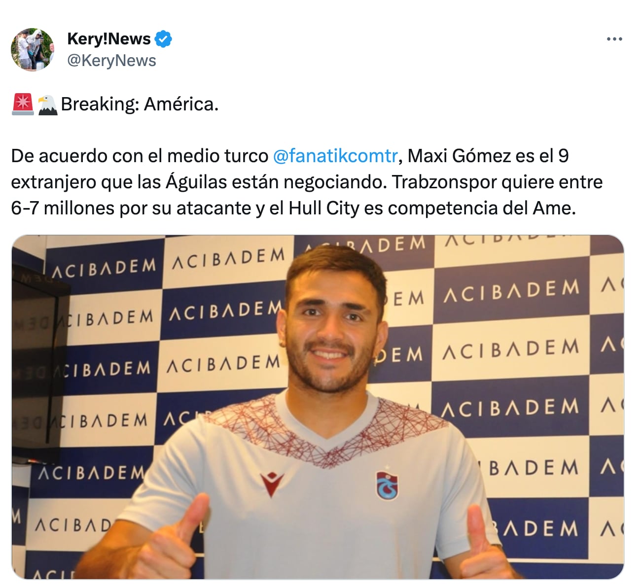Click the red Macron logo on the shirt
This screenshot has width=642, height=588.
point(271,484)
